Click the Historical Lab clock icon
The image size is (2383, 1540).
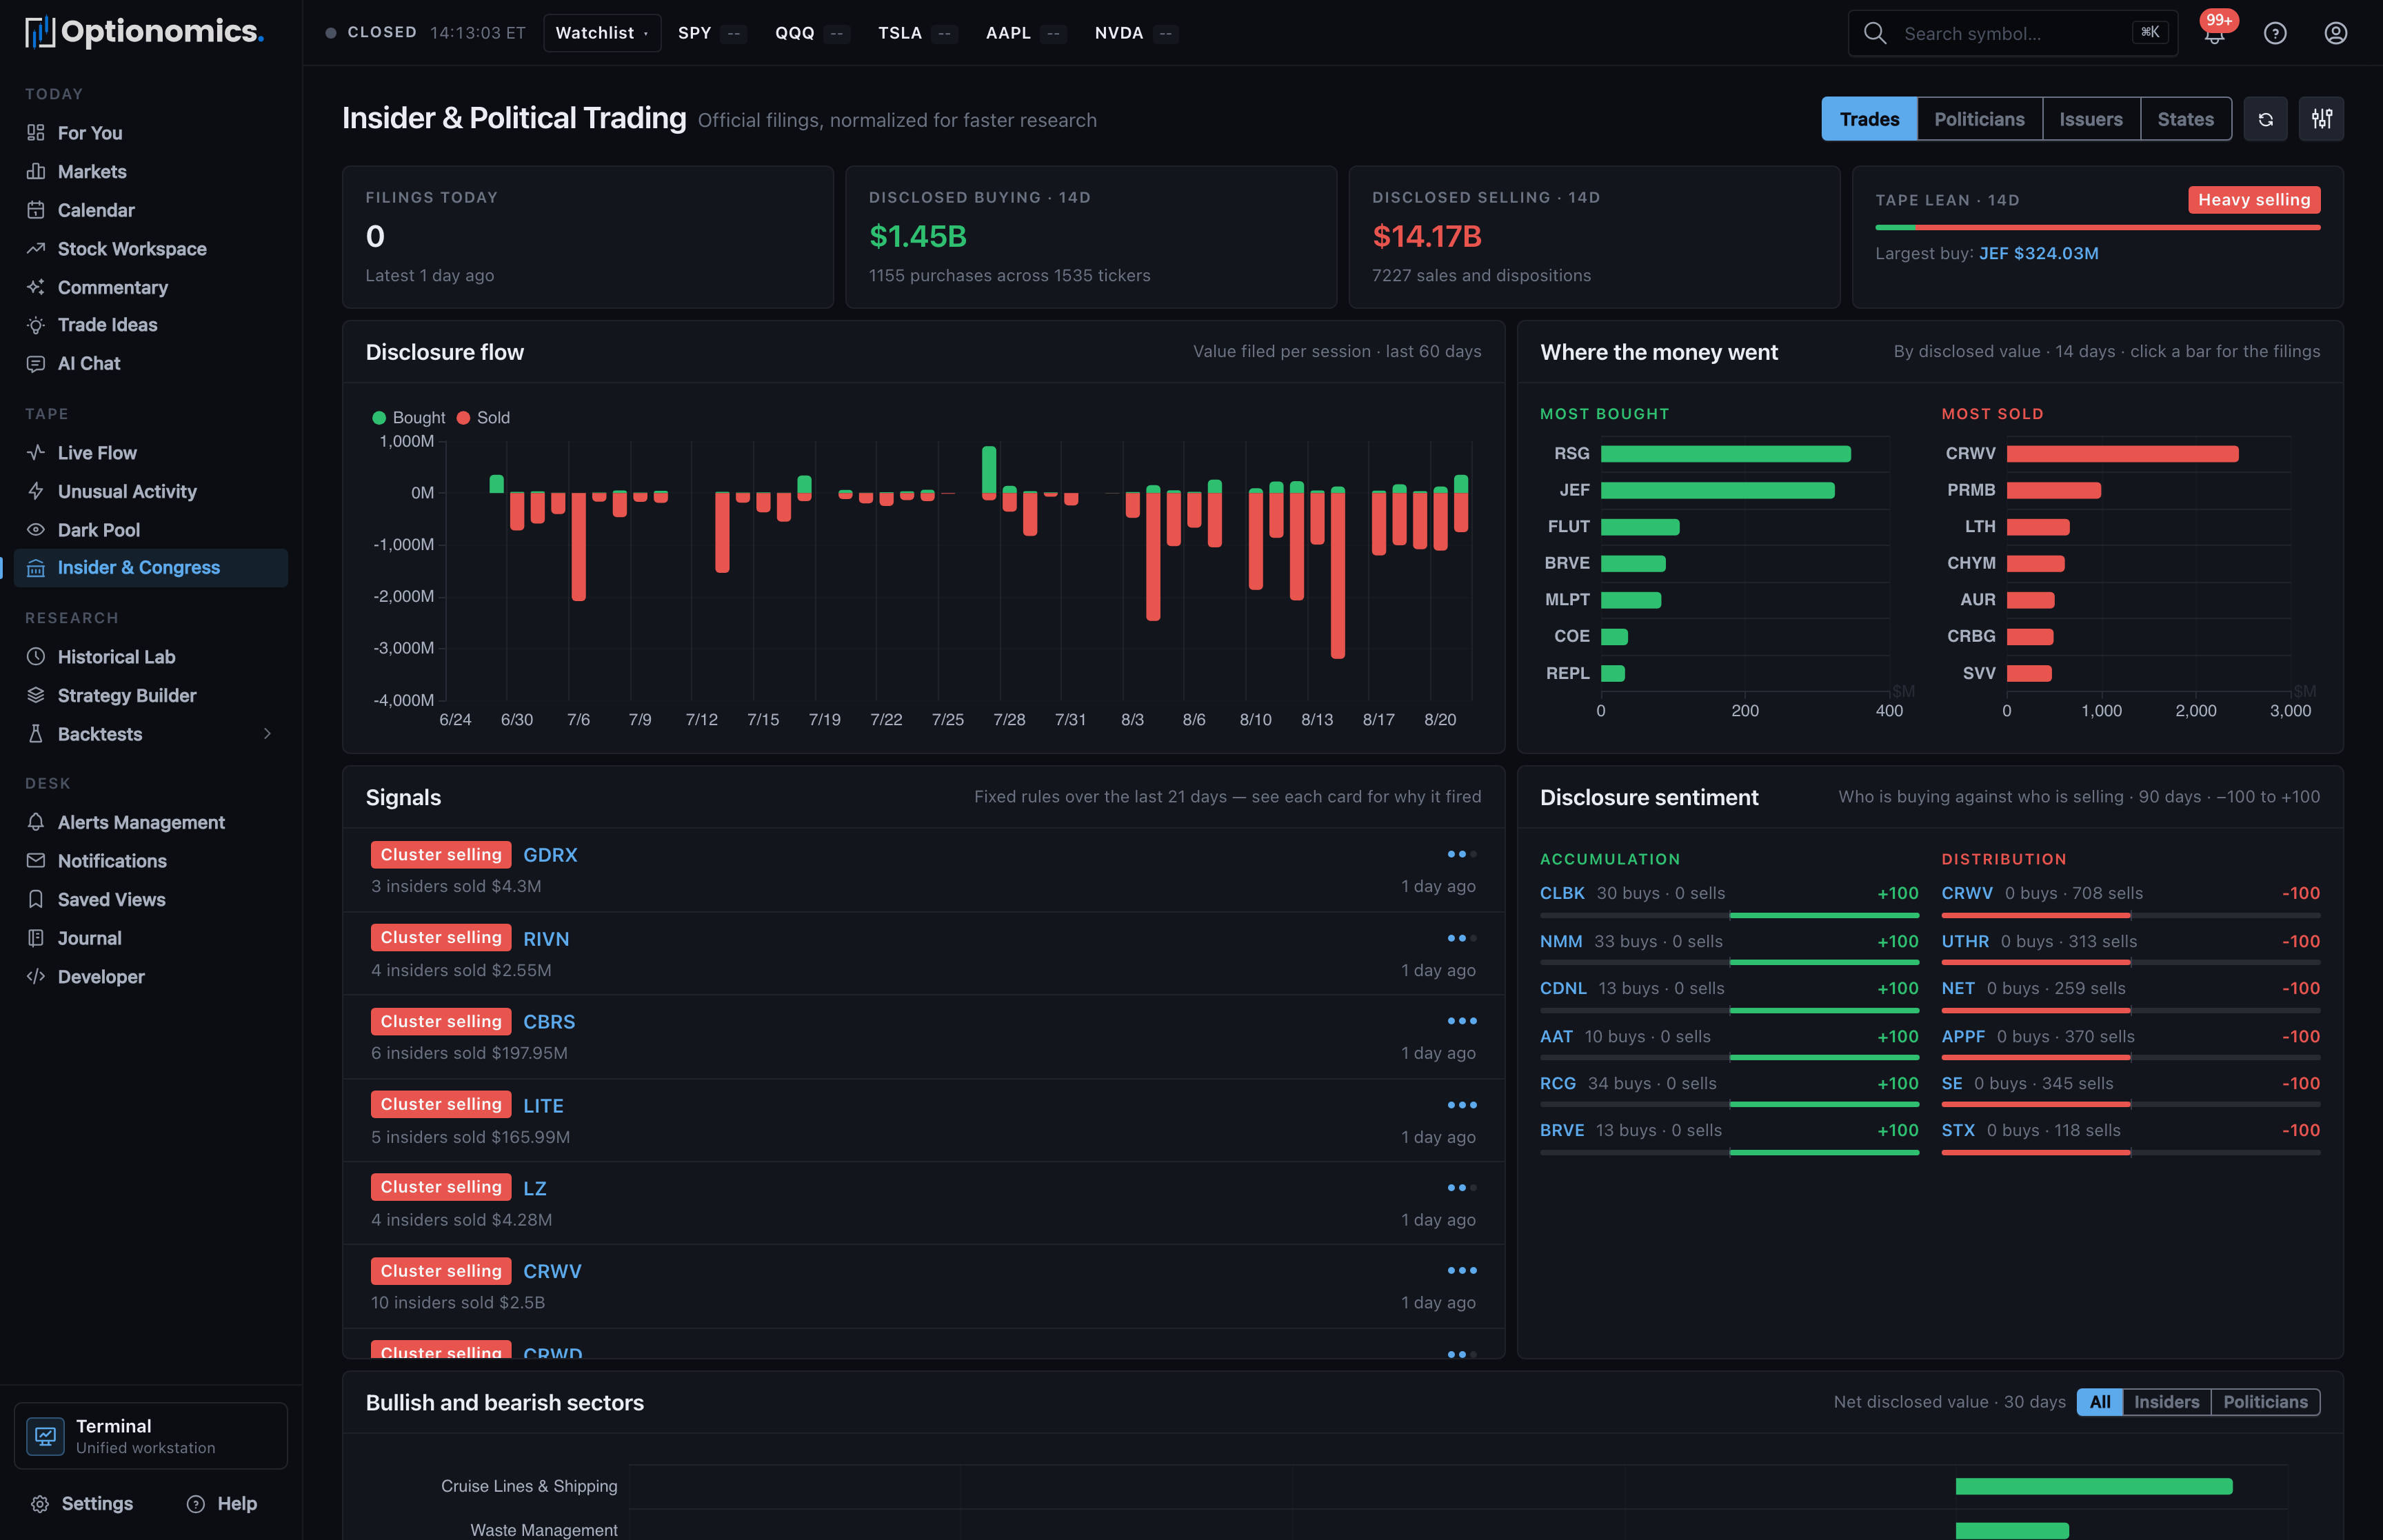36,657
